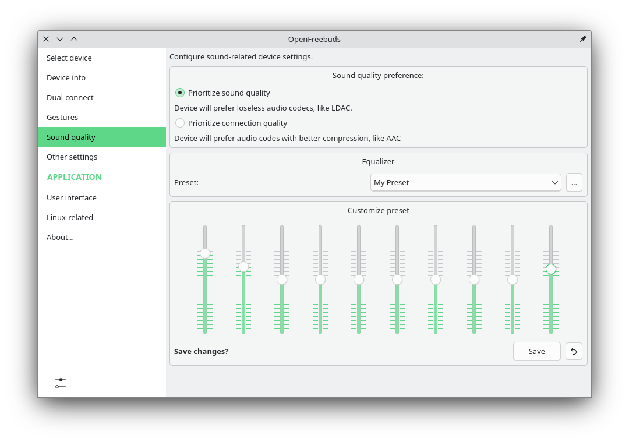Go to Gestures settings
The width and height of the screenshot is (629, 442).
[62, 117]
